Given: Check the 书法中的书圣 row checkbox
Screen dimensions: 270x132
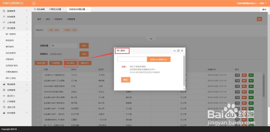Looking at the screenshot, I should [38, 92].
